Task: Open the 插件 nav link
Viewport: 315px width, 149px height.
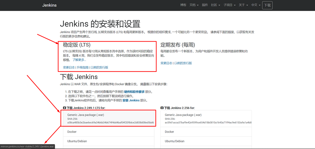Action: click(x=205, y=5)
